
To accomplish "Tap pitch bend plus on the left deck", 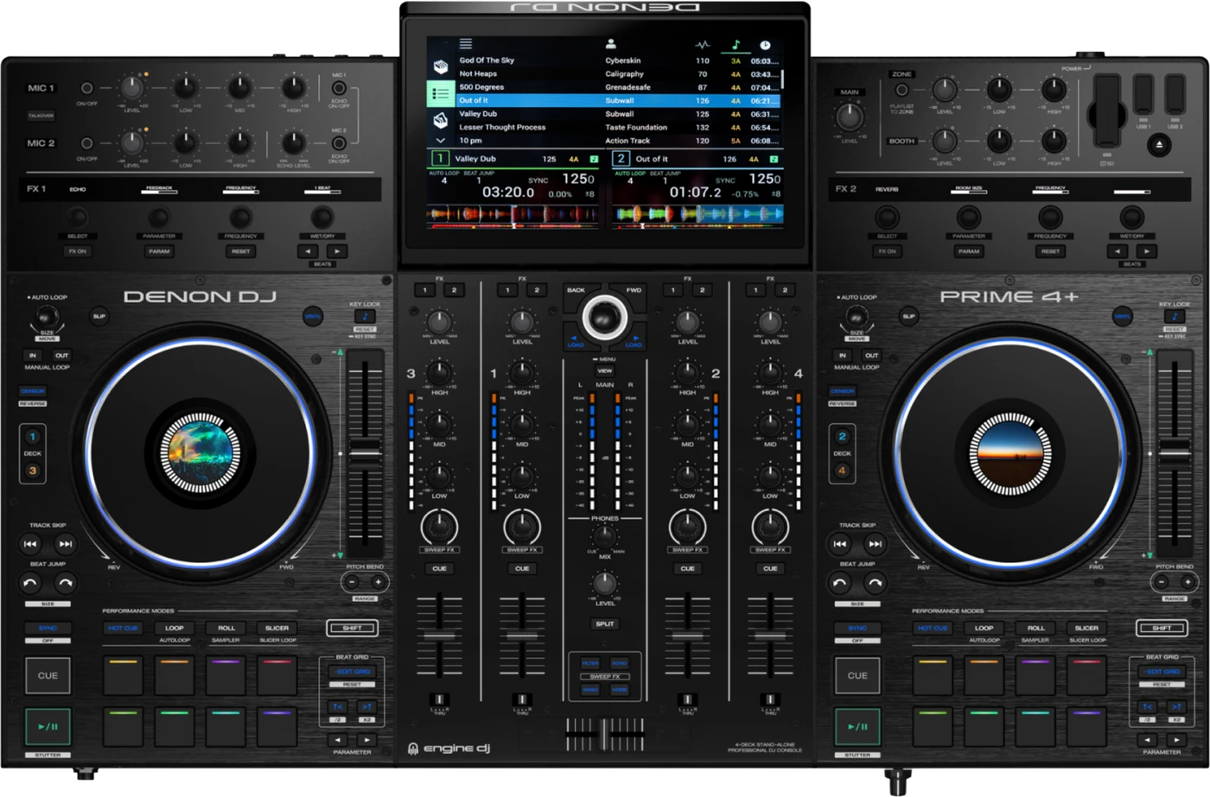I will (x=378, y=582).
